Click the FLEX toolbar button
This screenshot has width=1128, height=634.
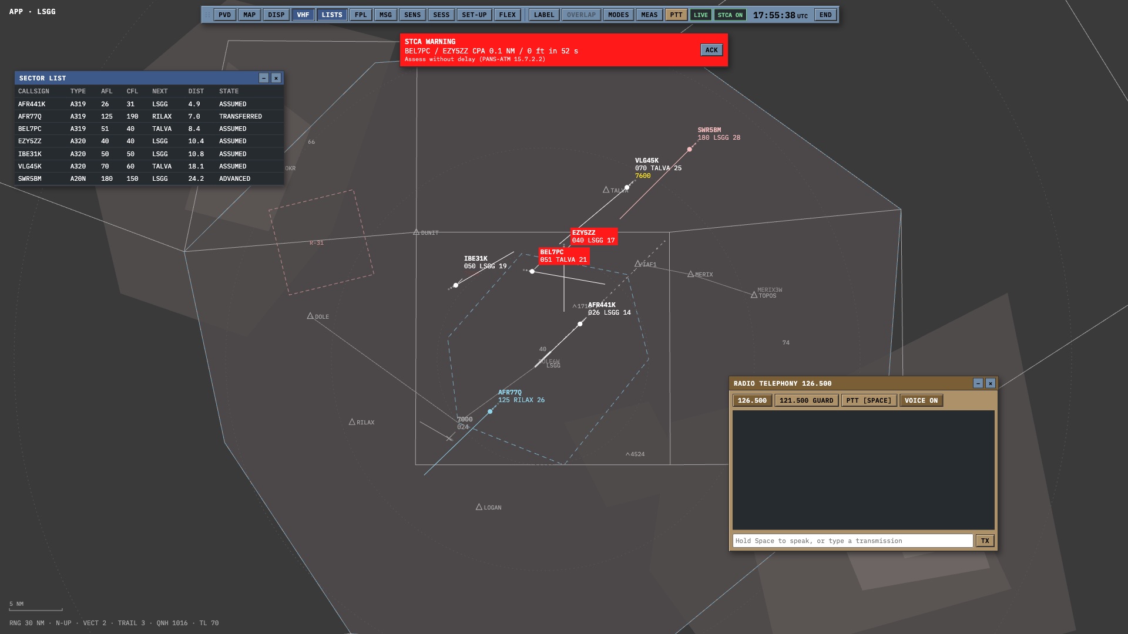(508, 15)
